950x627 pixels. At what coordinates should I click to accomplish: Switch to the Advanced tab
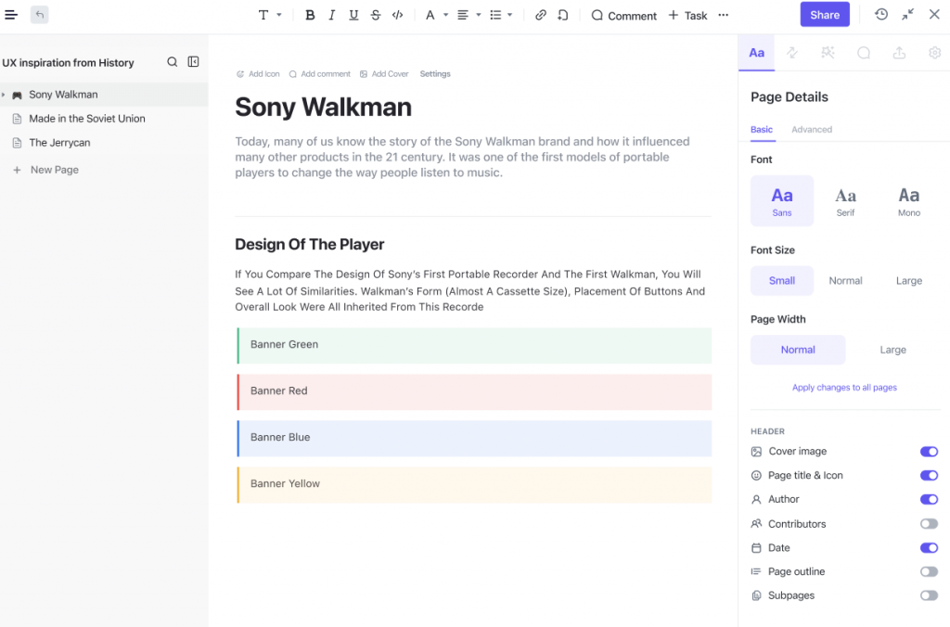coord(811,130)
